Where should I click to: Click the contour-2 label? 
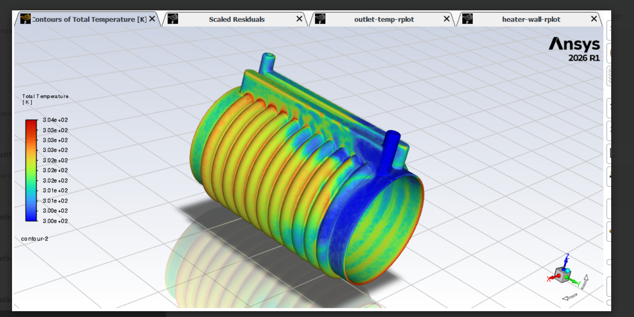tap(34, 239)
